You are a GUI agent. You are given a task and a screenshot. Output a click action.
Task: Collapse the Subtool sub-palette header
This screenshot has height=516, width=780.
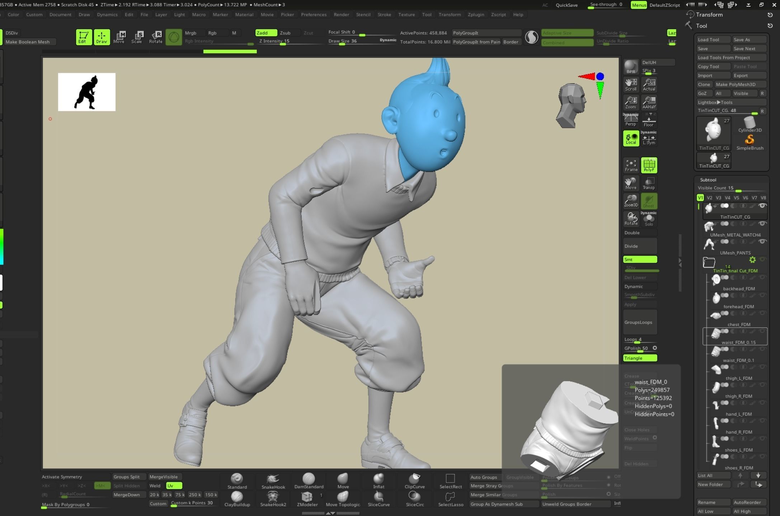click(x=708, y=180)
